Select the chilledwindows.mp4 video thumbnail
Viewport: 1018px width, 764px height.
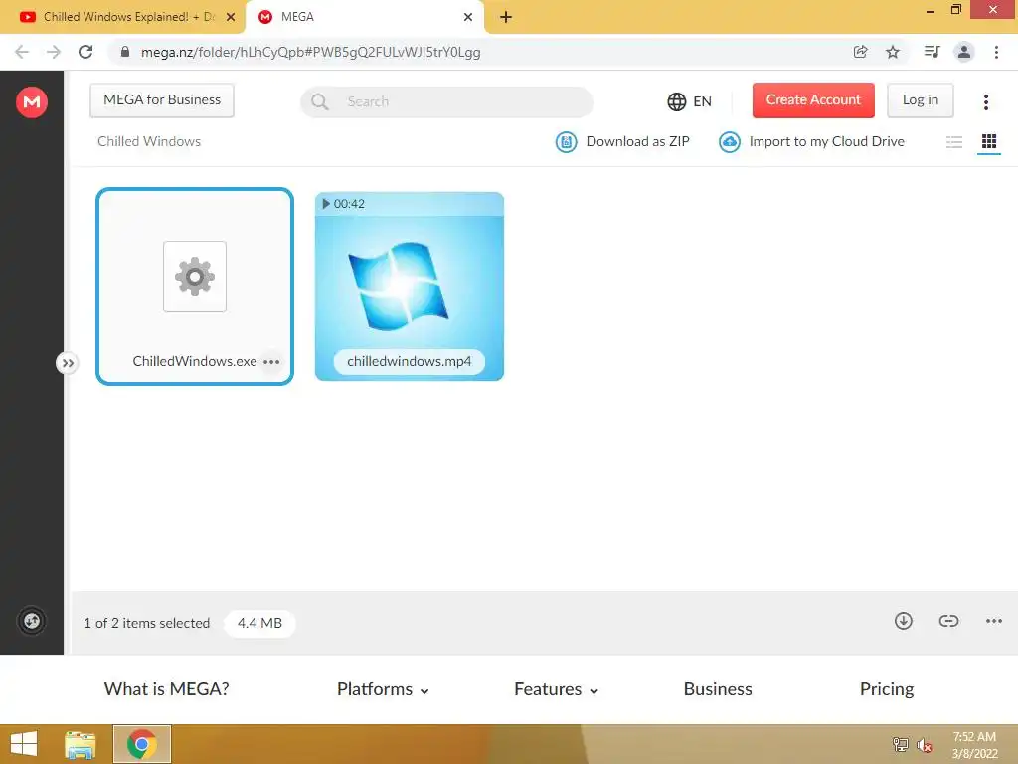(409, 286)
